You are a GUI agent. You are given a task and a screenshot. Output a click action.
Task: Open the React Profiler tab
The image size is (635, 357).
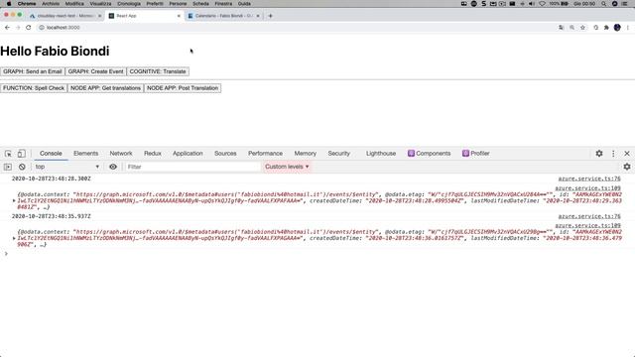tap(476, 154)
